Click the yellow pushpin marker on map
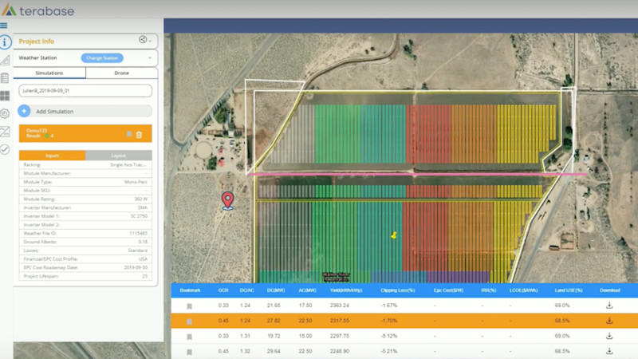638x359 pixels. [393, 235]
